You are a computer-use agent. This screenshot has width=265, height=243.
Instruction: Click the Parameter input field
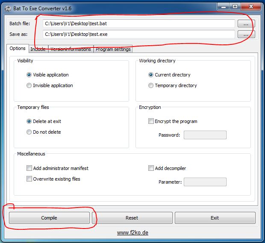205,182
